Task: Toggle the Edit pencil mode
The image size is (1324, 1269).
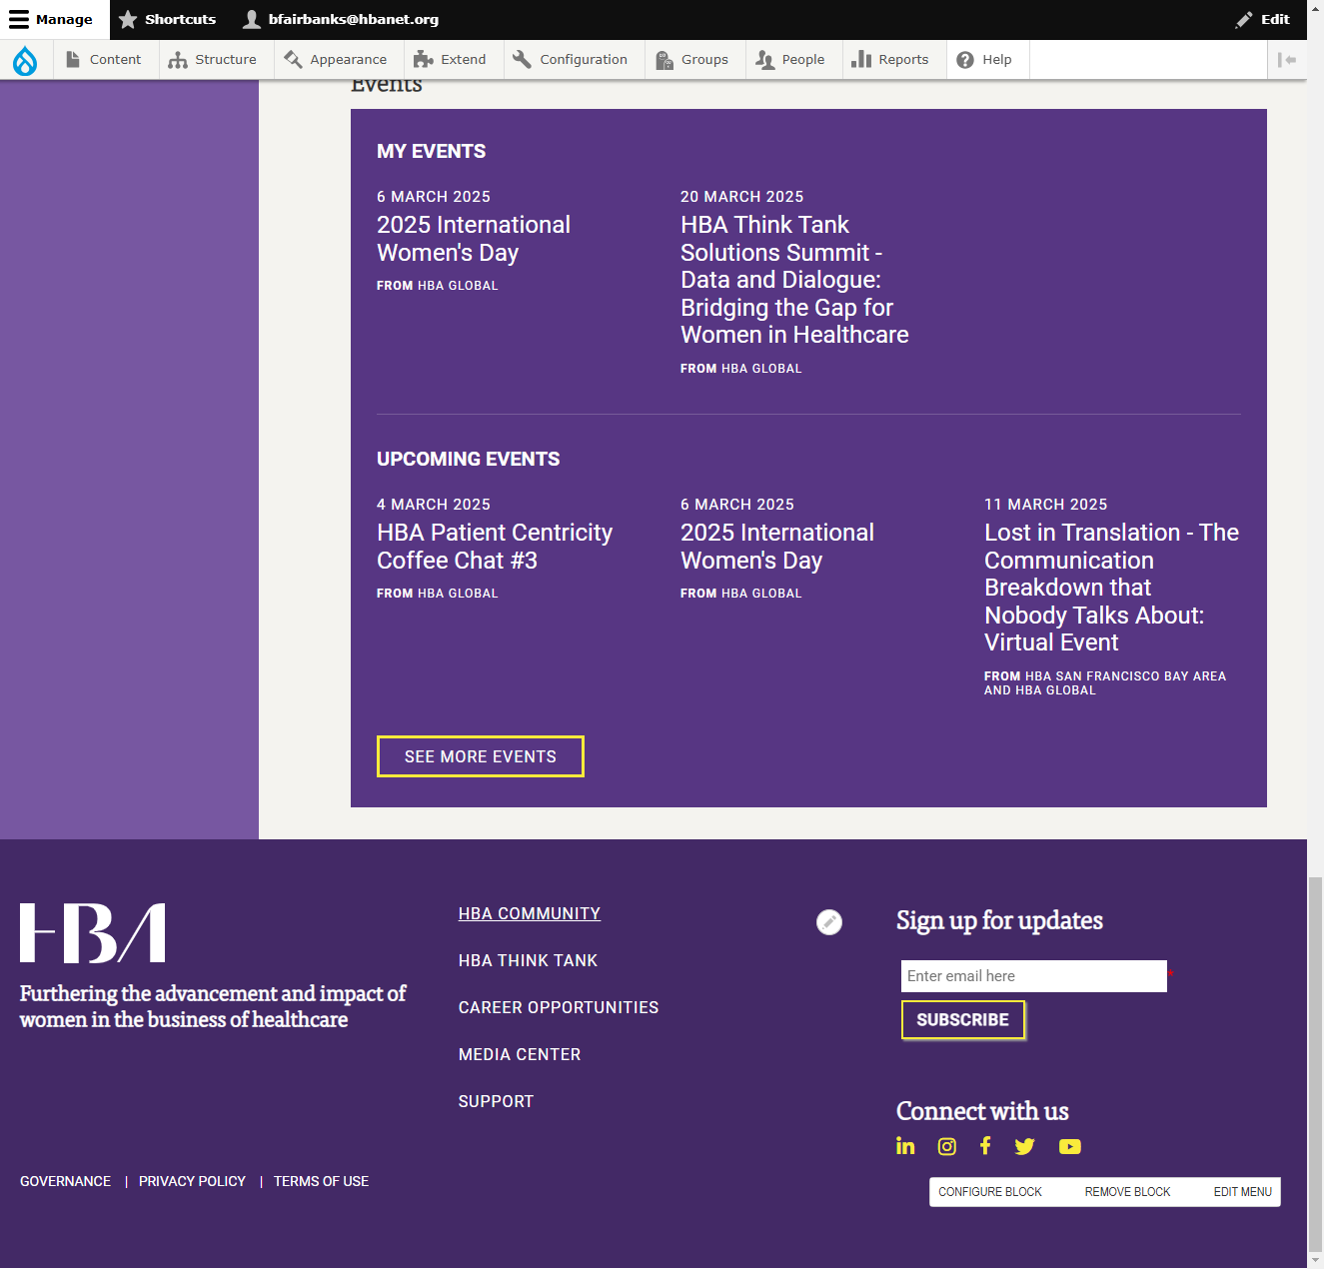Action: (1263, 19)
